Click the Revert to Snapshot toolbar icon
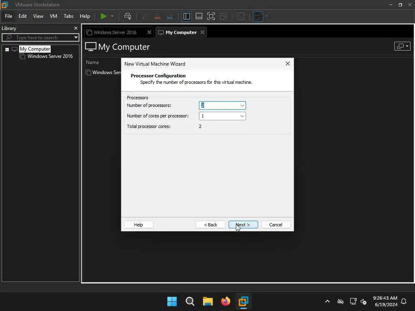415x311 pixels. tap(157, 16)
